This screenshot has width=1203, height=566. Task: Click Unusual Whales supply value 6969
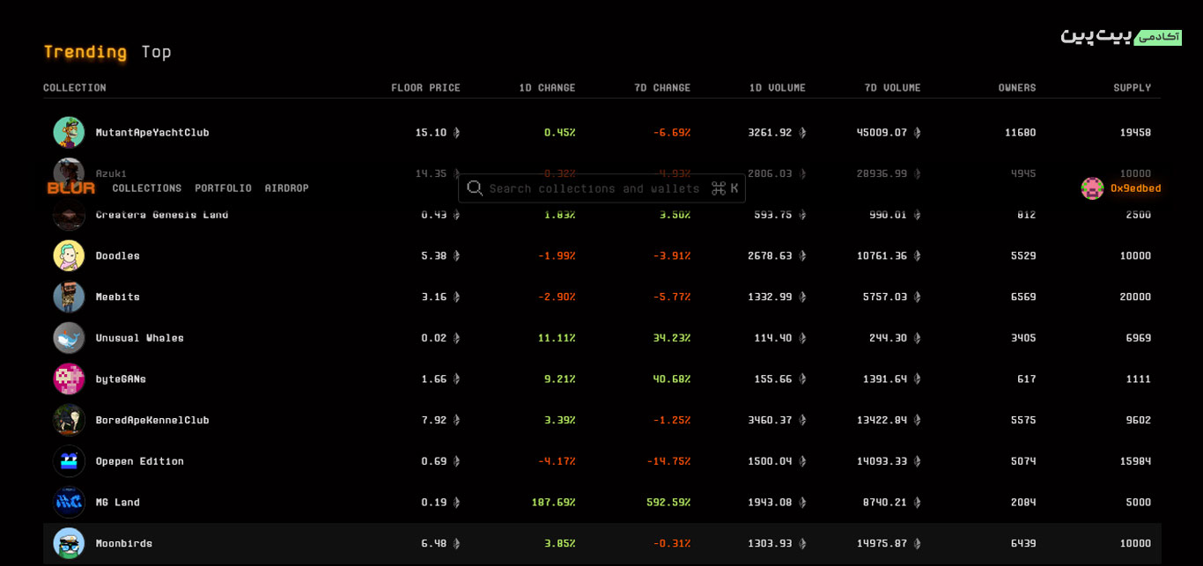point(1139,338)
